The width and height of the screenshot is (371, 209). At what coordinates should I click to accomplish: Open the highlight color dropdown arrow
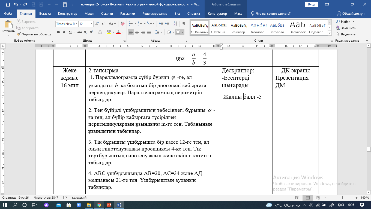coord(113,32)
